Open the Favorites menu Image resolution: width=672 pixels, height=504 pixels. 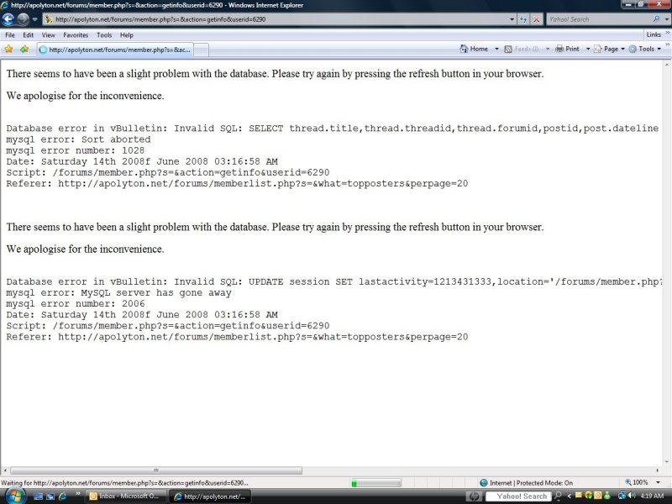click(x=76, y=35)
